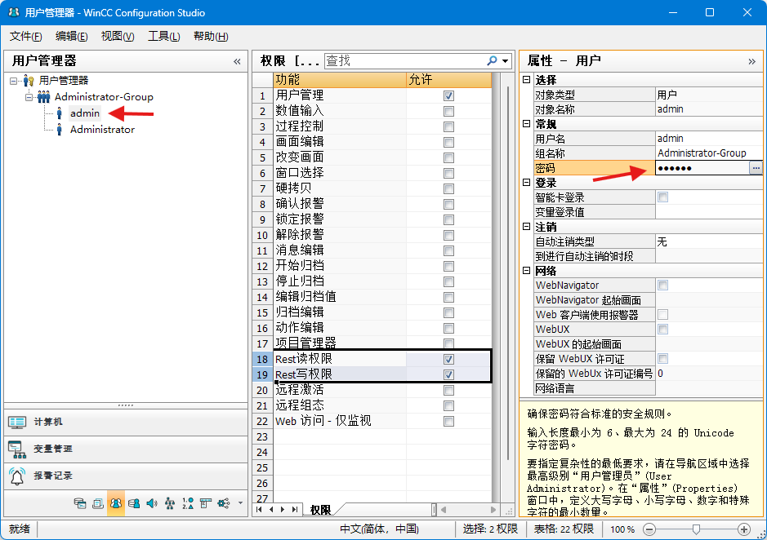The width and height of the screenshot is (767, 540).
Task: Collapse the Administrator-Group tree node
Action: (29, 97)
